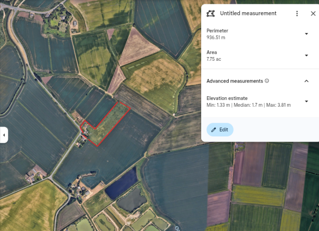
Task: Open the Perimeter units dropdown
Action: point(306,34)
